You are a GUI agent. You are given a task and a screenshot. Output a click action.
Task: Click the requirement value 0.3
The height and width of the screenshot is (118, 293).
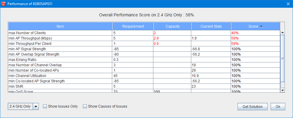116,60
